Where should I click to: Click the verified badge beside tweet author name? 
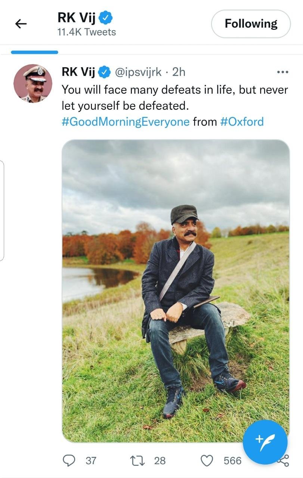pos(105,72)
